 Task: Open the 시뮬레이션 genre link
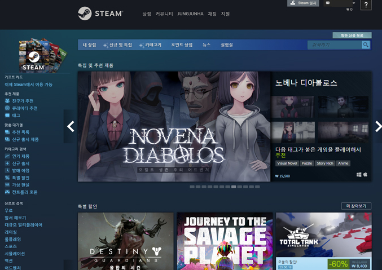coord(15,254)
